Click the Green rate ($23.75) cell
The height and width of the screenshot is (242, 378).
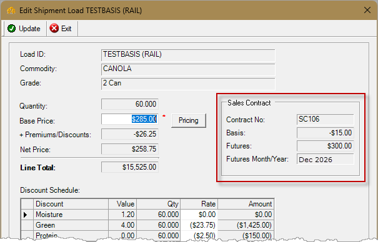click(199, 225)
